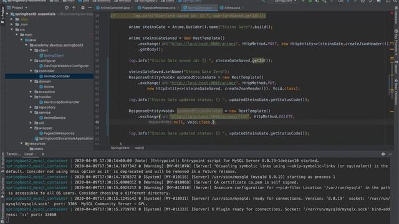Click the handler package
Image resolution: width=399 pixels, height=224 pixels.
pos(43,97)
